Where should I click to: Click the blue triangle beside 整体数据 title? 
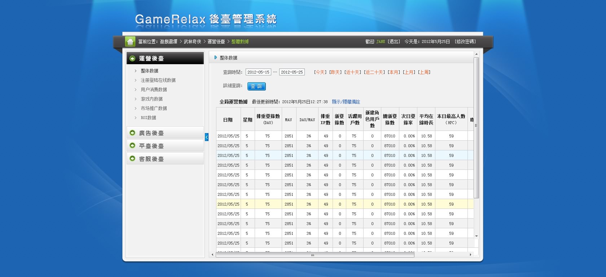click(216, 57)
